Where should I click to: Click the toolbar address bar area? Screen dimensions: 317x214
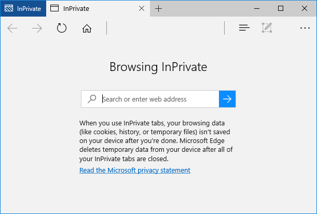(x=165, y=28)
